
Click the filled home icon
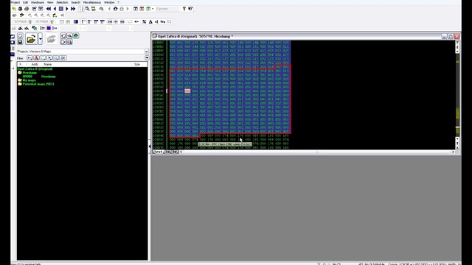coord(115,9)
